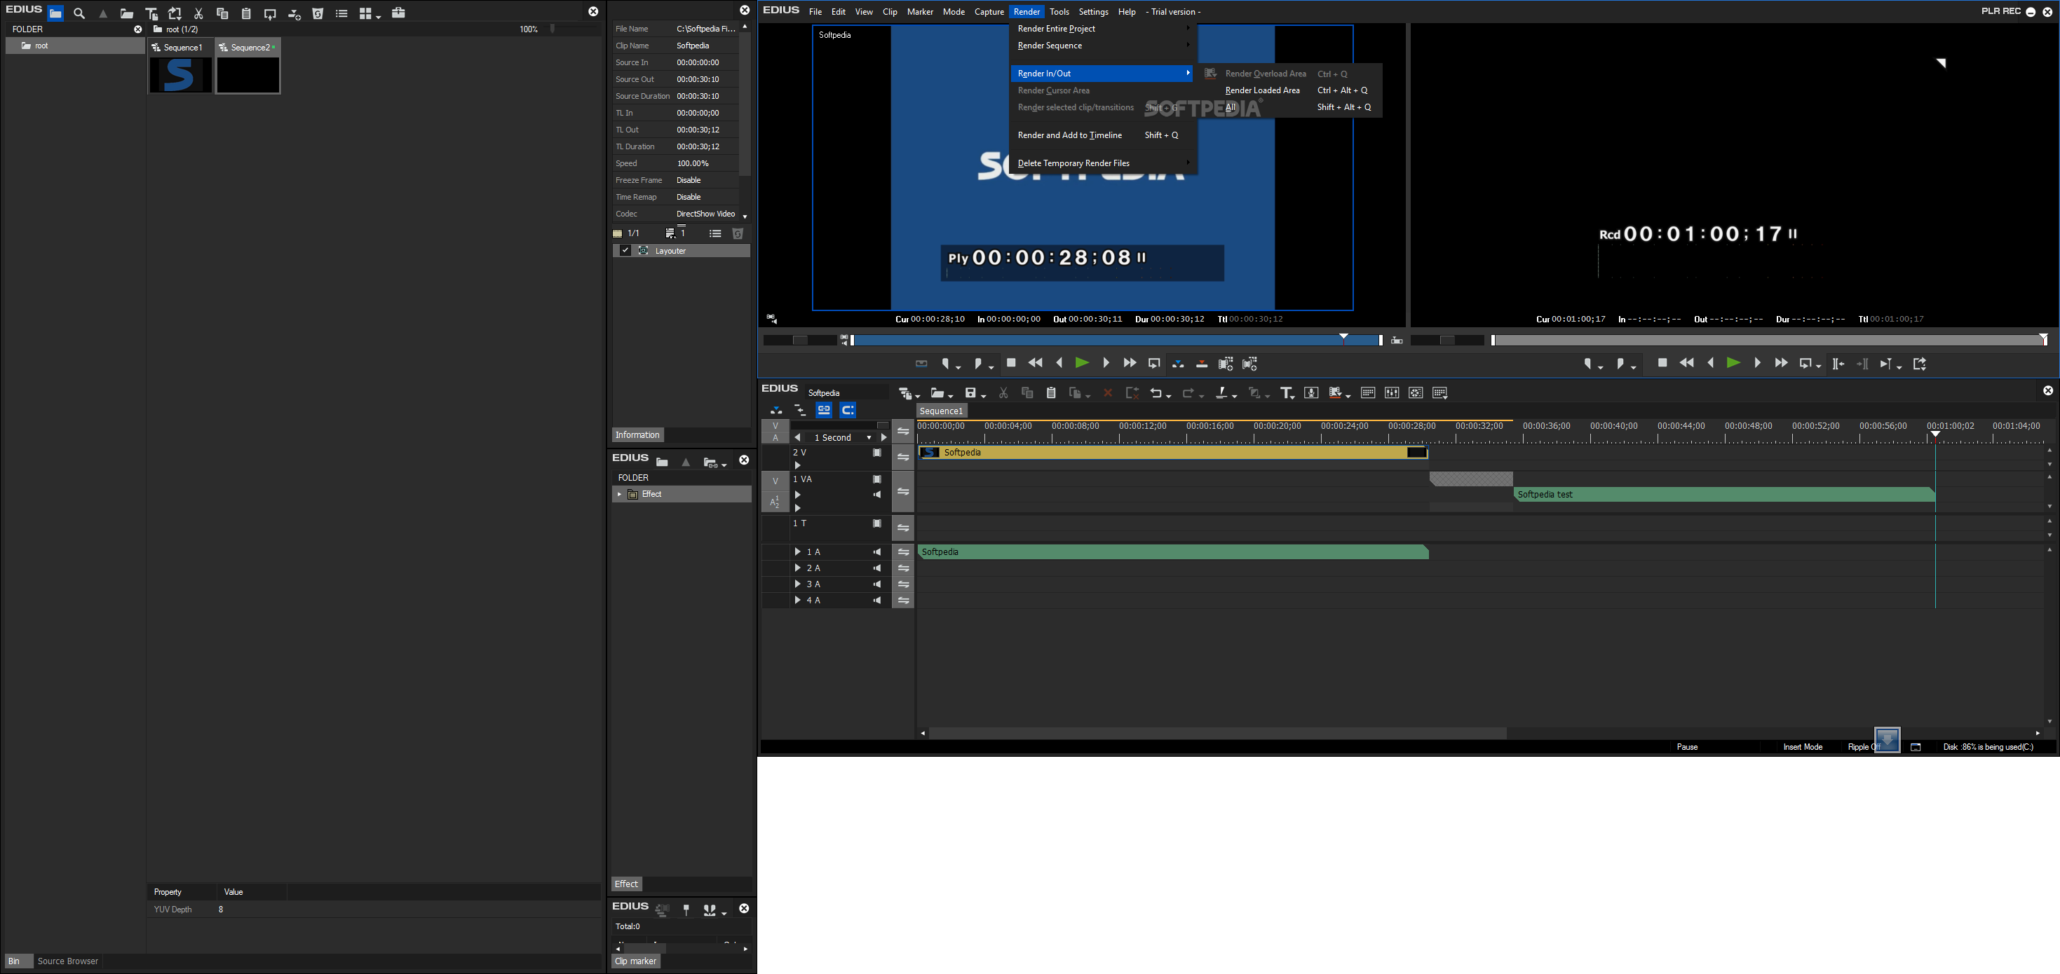Click Insert to Timeline in player controls
This screenshot has height=974, width=2060.
(x=1178, y=364)
